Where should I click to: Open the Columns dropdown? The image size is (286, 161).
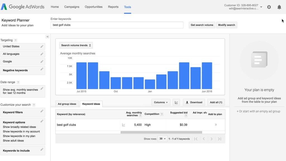[x=161, y=102]
